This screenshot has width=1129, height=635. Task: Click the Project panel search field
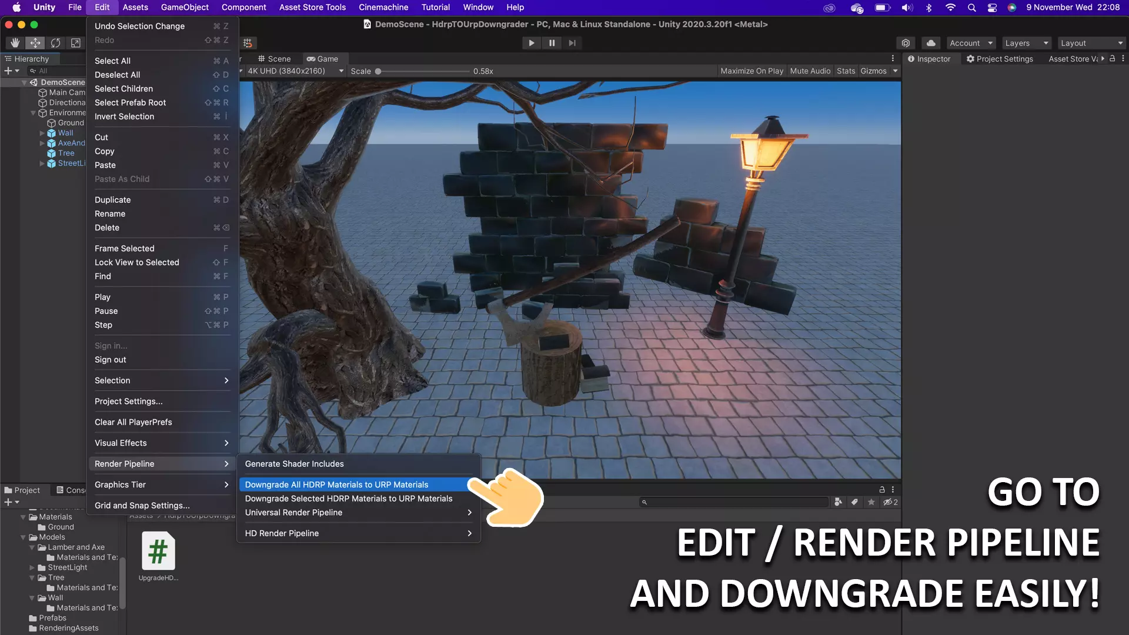[733, 502]
